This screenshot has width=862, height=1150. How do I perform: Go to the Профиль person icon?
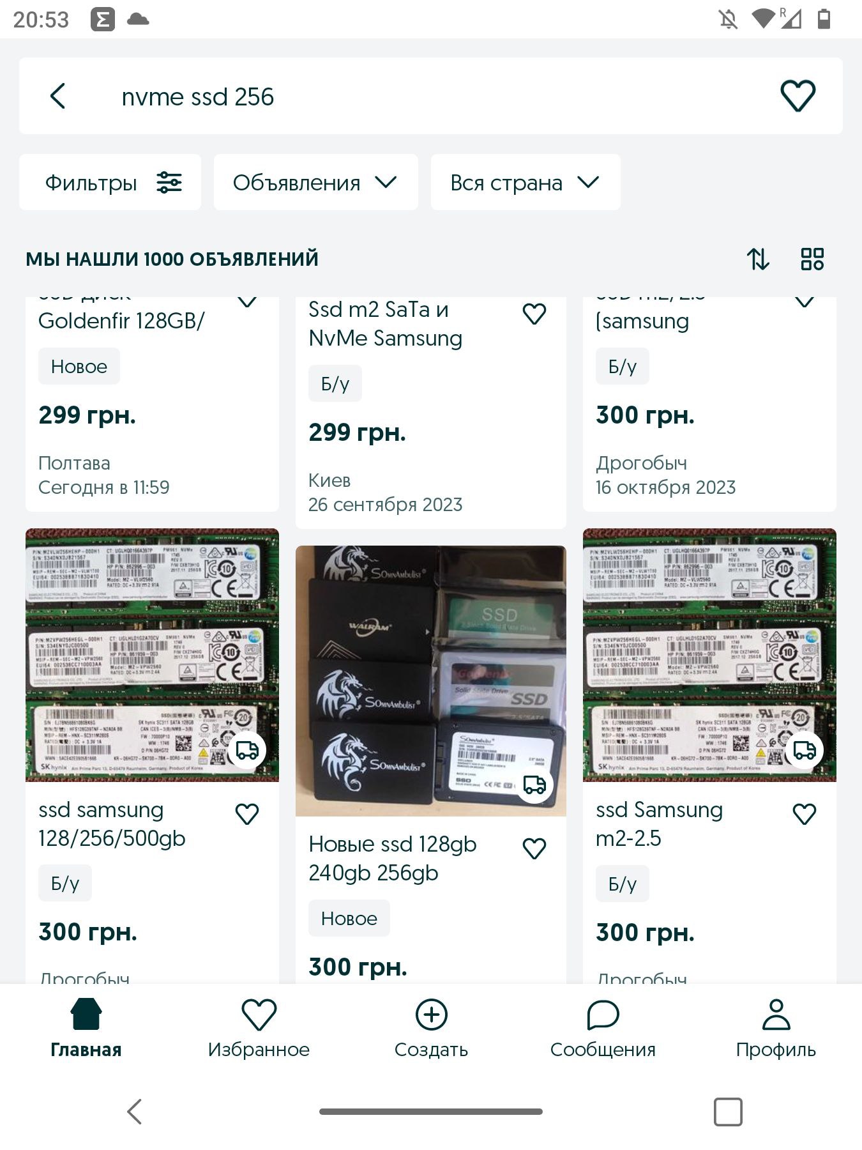click(x=776, y=1015)
